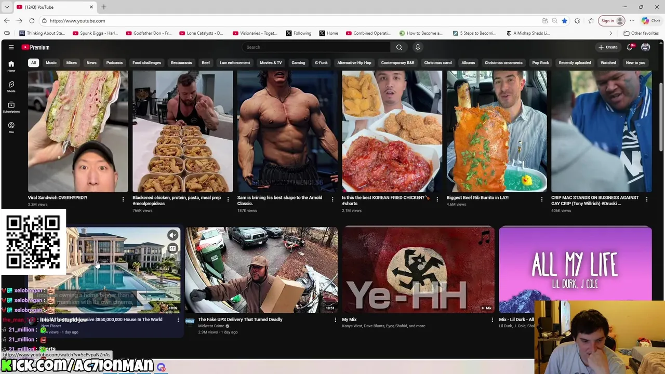
Task: Select the Recently uploaded chip
Action: [575, 63]
